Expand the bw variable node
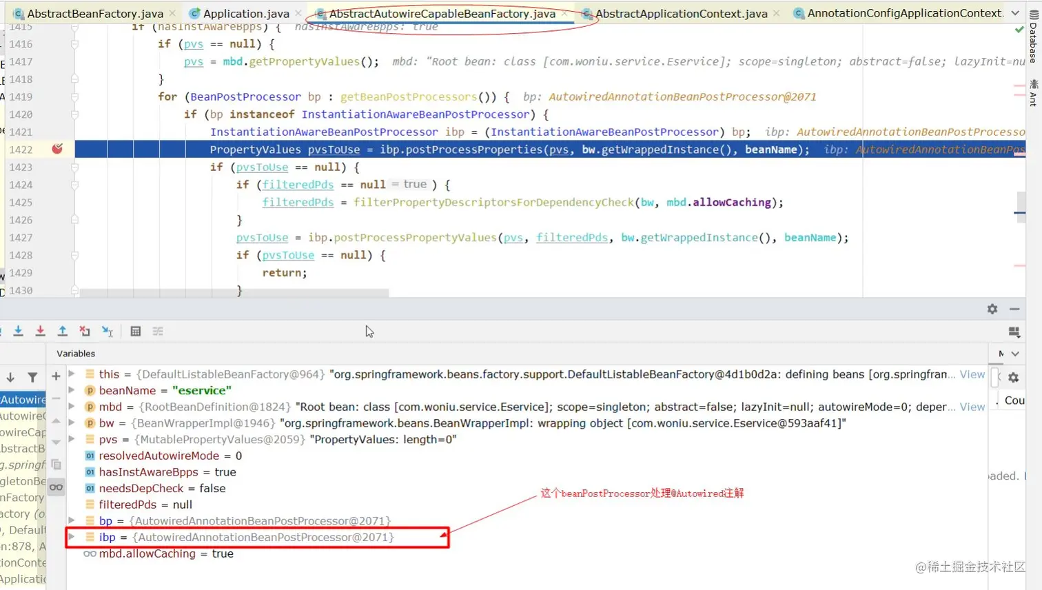Image resolution: width=1042 pixels, height=590 pixels. (x=72, y=423)
